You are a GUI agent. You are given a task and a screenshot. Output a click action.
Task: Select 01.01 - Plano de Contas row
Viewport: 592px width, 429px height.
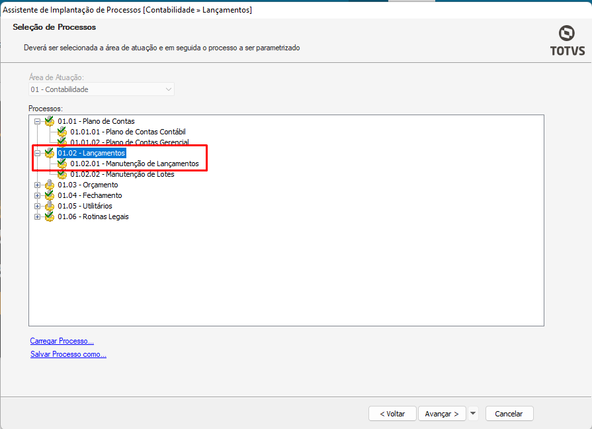(97, 121)
